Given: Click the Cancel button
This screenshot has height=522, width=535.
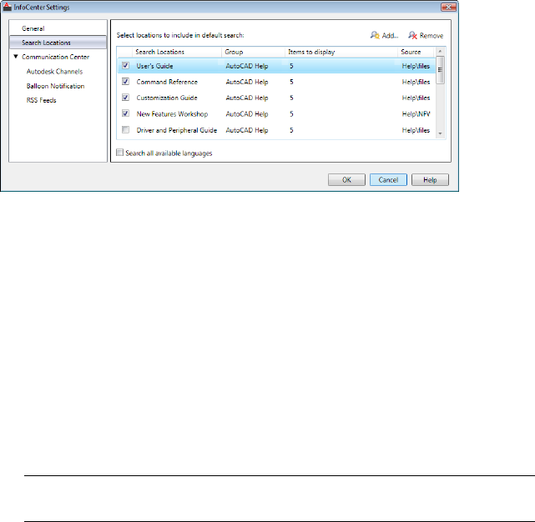Looking at the screenshot, I should point(388,180).
